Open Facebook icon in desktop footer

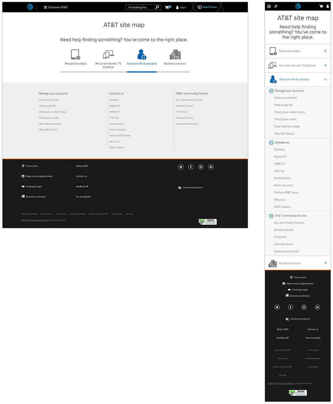(x=191, y=167)
